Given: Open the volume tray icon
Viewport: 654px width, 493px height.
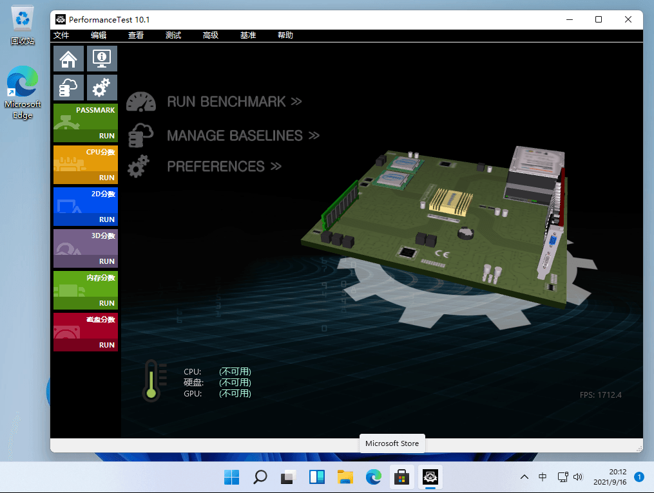Looking at the screenshot, I should (x=578, y=477).
